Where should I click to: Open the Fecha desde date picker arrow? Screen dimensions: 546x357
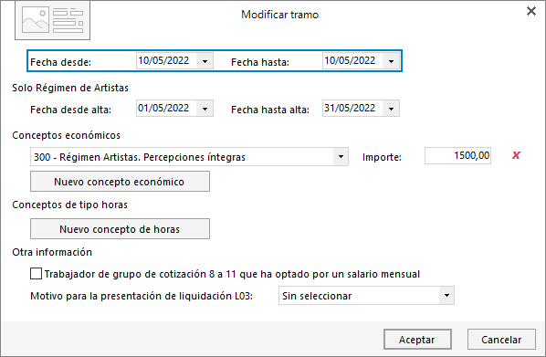(205, 61)
